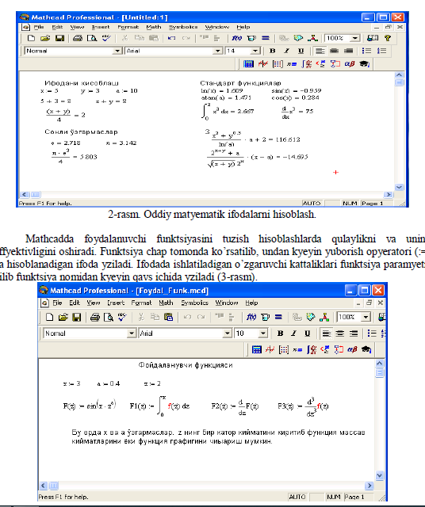Open Window menu in Untitled:1 window
Image resolution: width=425 pixels, height=507 pixels.
click(x=217, y=27)
